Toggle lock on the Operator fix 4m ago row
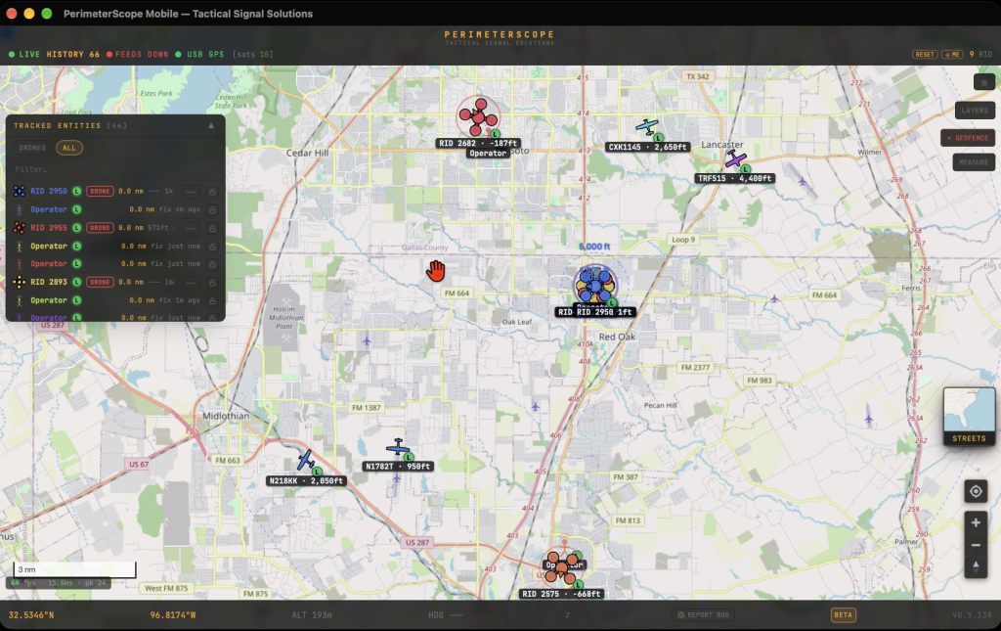Viewport: 1001px width, 631px height. [212, 209]
